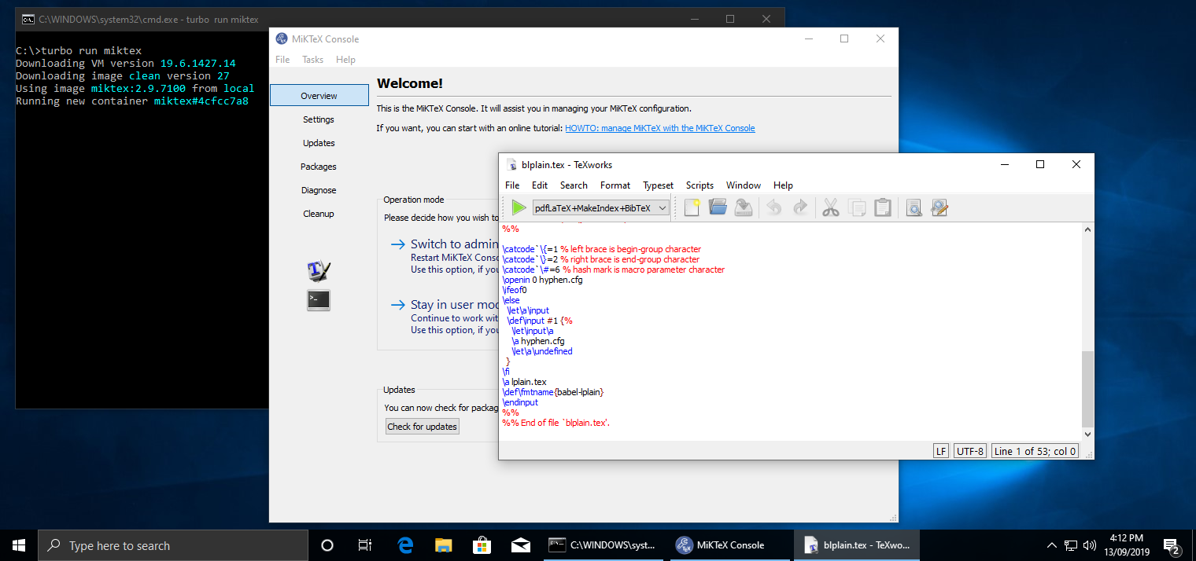Create a new document using the New icon

coord(692,207)
